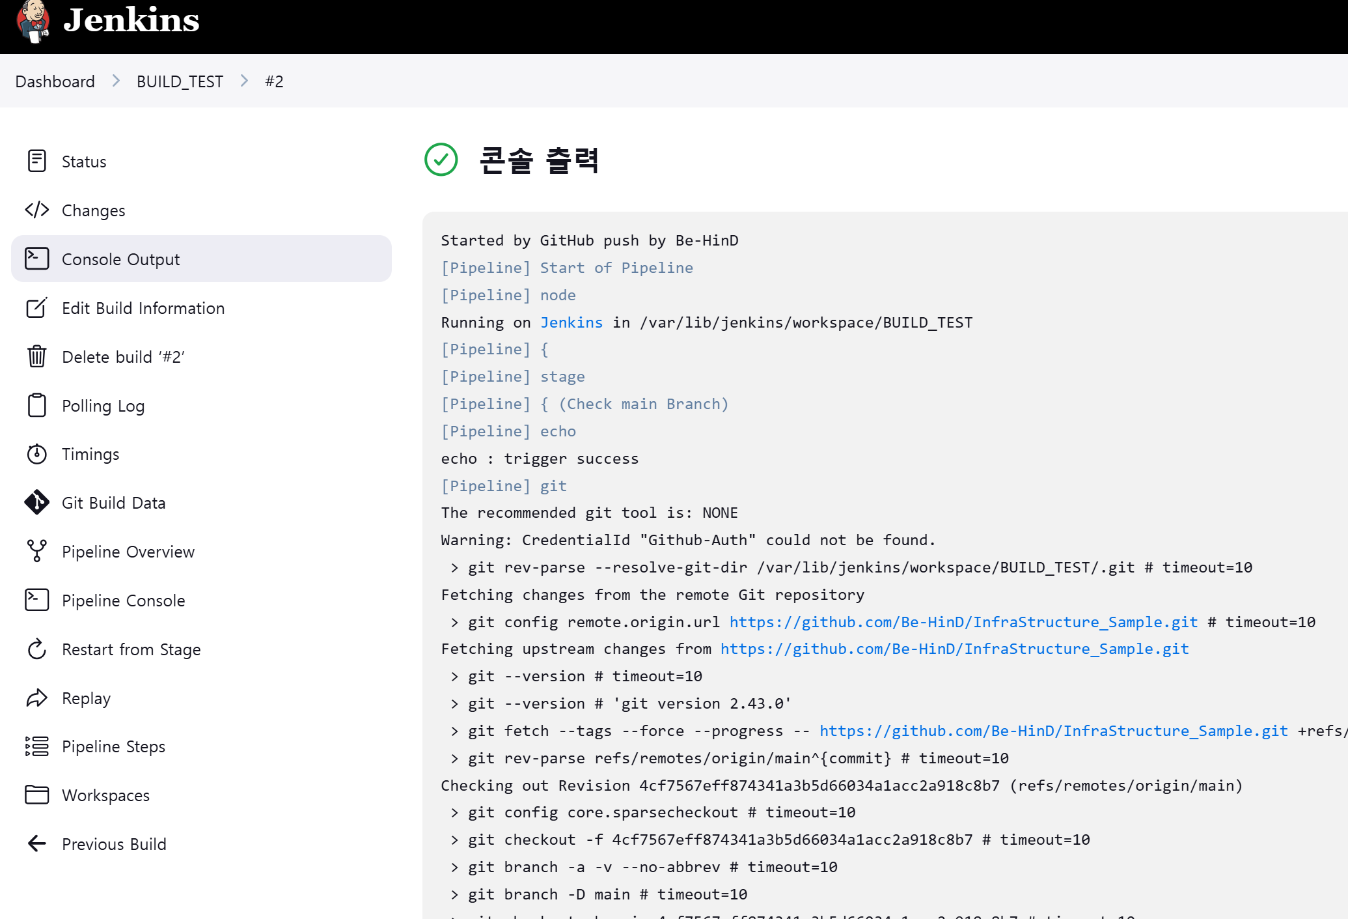Go to Previous Build
This screenshot has height=919, width=1348.
(x=114, y=844)
